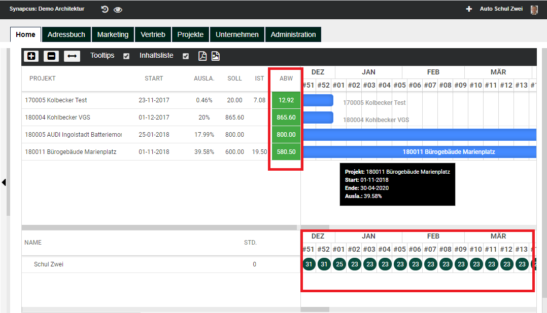The height and width of the screenshot is (313, 547).
Task: Export the chart as PDF
Action: 202,56
